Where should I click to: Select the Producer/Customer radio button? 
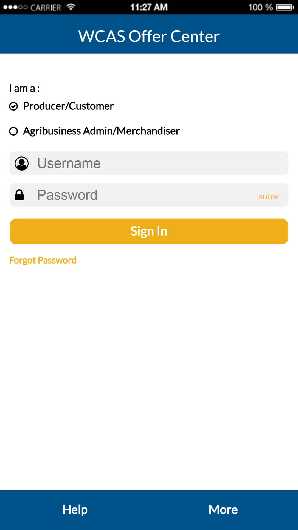pos(13,106)
